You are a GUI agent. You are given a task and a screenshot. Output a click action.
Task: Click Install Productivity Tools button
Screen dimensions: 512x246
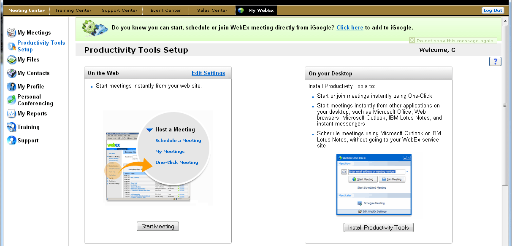click(379, 227)
